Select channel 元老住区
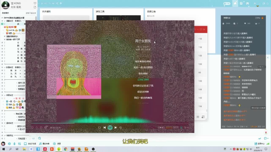 click(x=21, y=138)
